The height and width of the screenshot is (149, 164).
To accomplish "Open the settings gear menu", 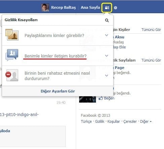I will [116, 8].
